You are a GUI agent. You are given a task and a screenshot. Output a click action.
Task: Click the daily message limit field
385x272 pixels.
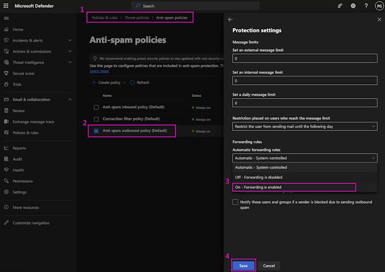tap(305, 103)
